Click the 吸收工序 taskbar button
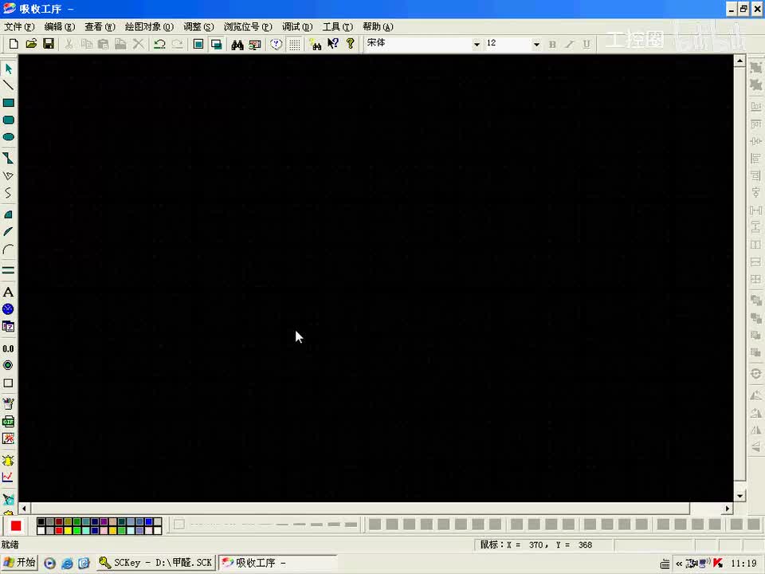Image resolution: width=765 pixels, height=574 pixels. [x=277, y=563]
